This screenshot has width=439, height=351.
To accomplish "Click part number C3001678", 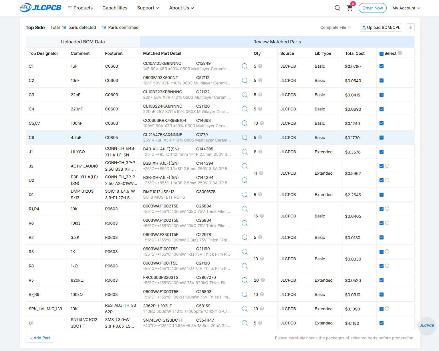I will pyautogui.click(x=206, y=192).
